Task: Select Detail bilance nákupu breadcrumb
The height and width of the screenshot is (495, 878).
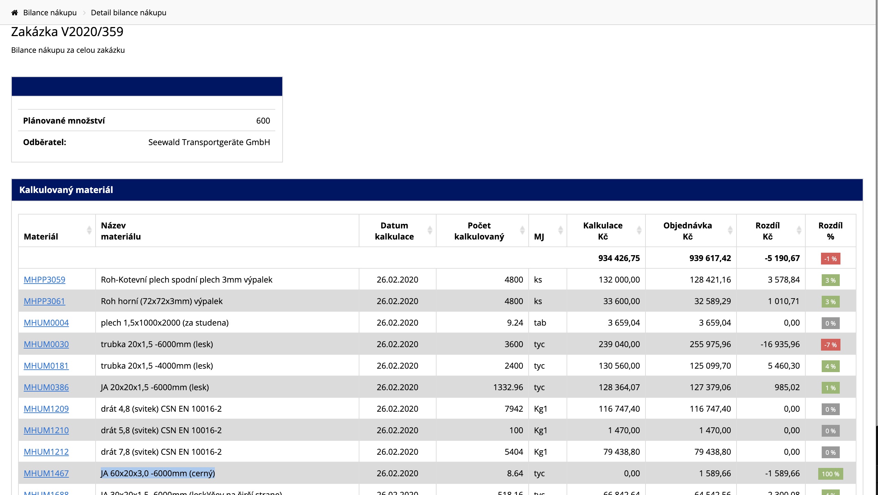Action: tap(128, 13)
